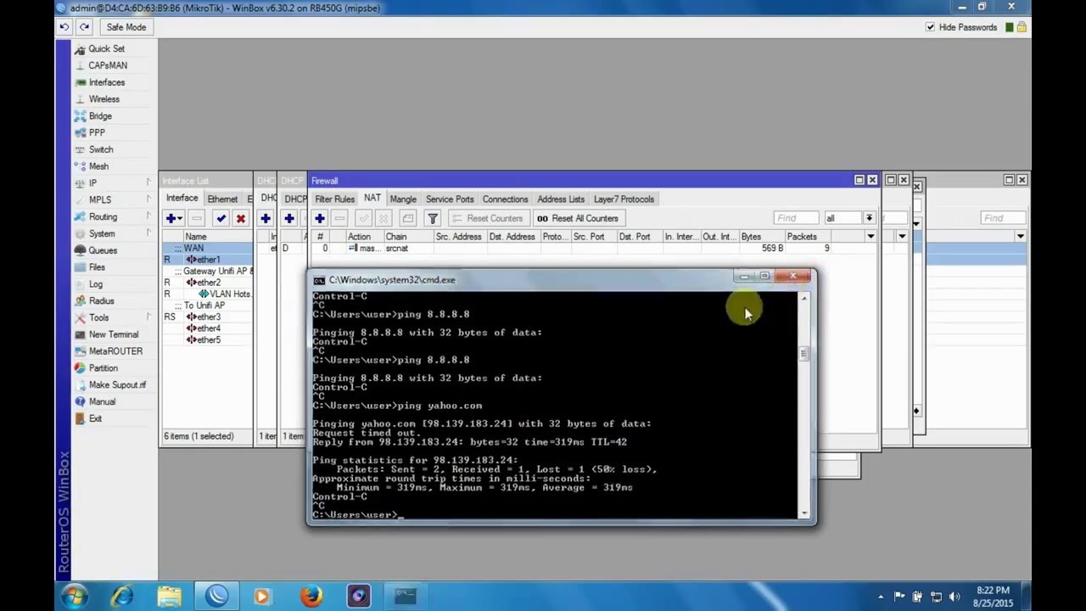Click the Redo arrow button
1086x611 pixels.
[x=83, y=27]
